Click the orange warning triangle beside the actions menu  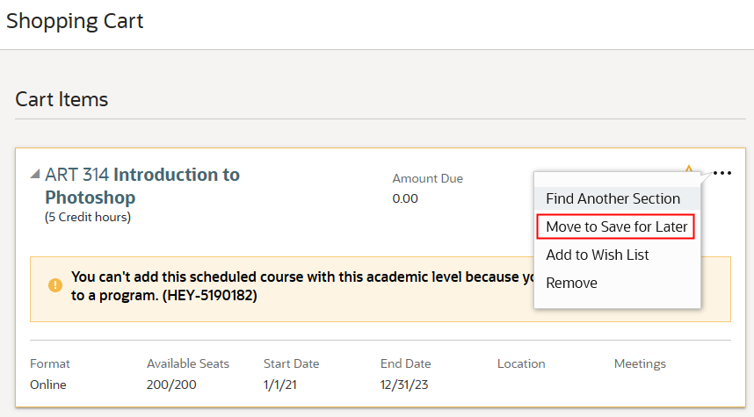689,167
